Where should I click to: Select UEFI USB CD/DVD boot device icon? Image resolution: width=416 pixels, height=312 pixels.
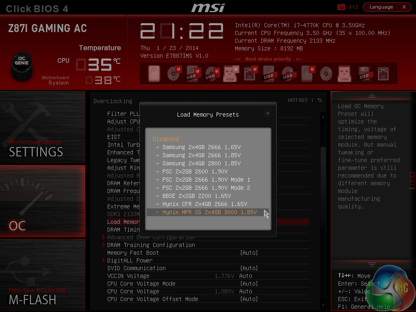coord(212,74)
